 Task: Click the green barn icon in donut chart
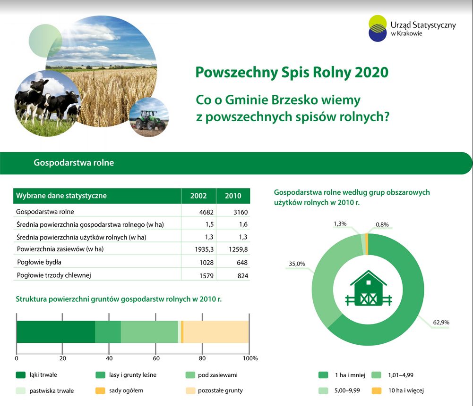(368, 288)
